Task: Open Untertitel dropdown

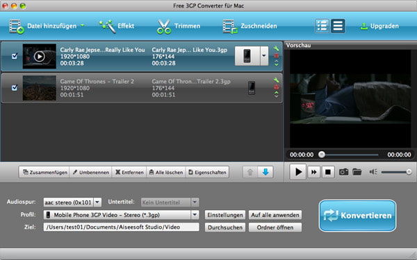Action: pyautogui.click(x=170, y=202)
